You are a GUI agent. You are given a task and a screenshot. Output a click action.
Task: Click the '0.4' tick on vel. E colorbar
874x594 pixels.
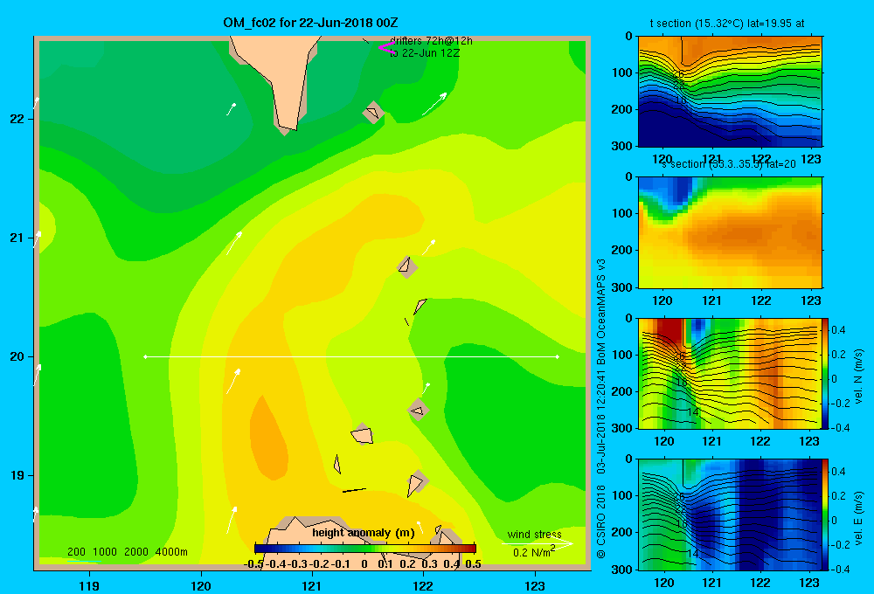point(838,472)
